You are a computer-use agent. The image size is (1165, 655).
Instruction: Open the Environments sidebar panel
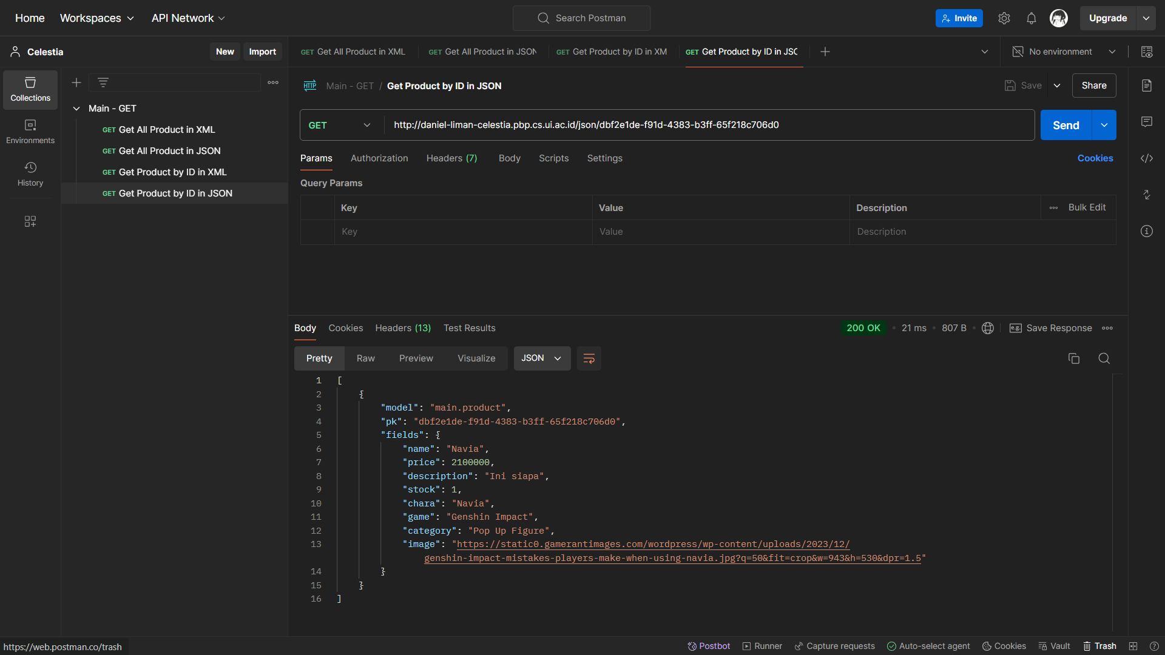pos(30,131)
